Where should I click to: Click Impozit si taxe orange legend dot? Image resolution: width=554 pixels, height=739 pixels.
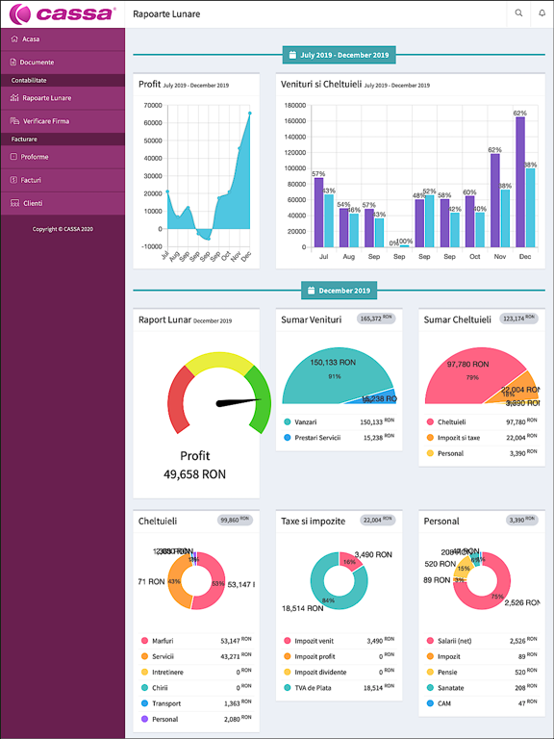[430, 438]
